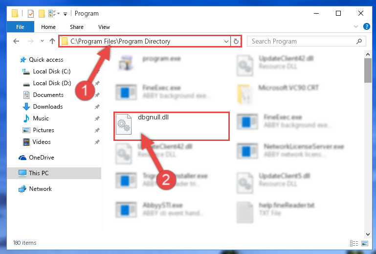Click the pin icon next to Music
Image resolution: width=376 pixels, height=254 pixels.
pos(97,118)
